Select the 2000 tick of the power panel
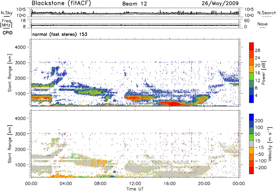 pos(20,78)
